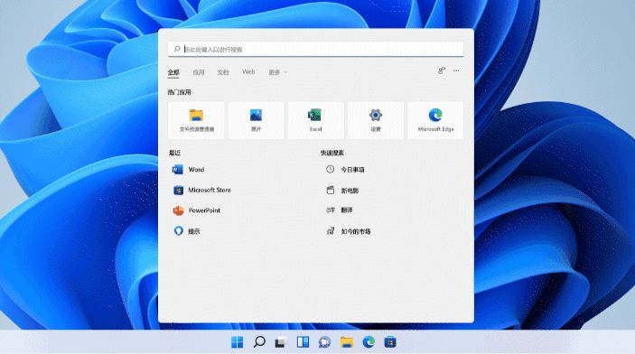Open the 文件资源管理器 File Explorer tile

pyautogui.click(x=196, y=120)
